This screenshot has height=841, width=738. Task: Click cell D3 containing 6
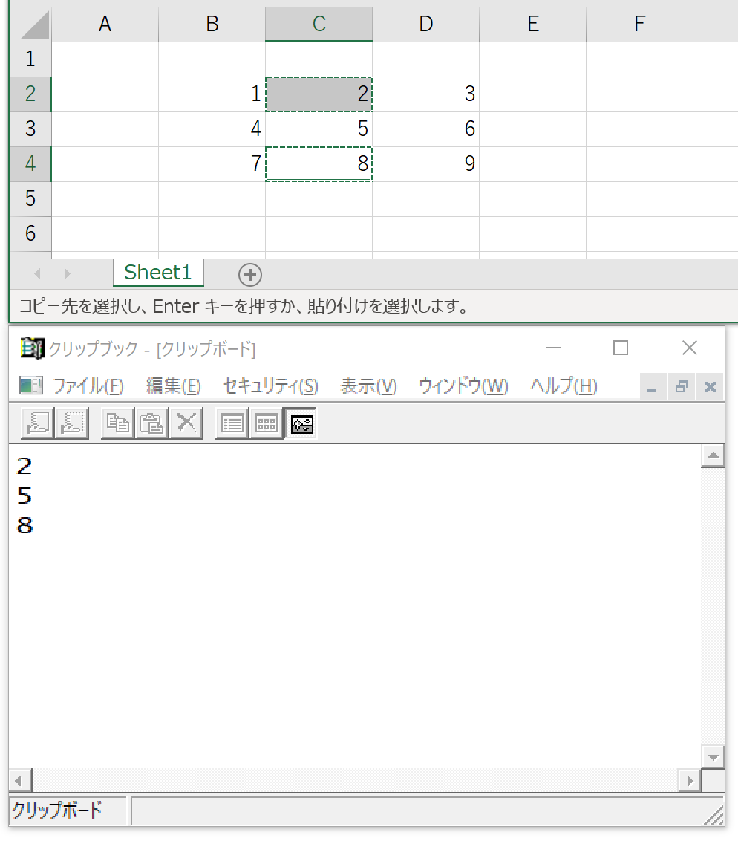426,129
